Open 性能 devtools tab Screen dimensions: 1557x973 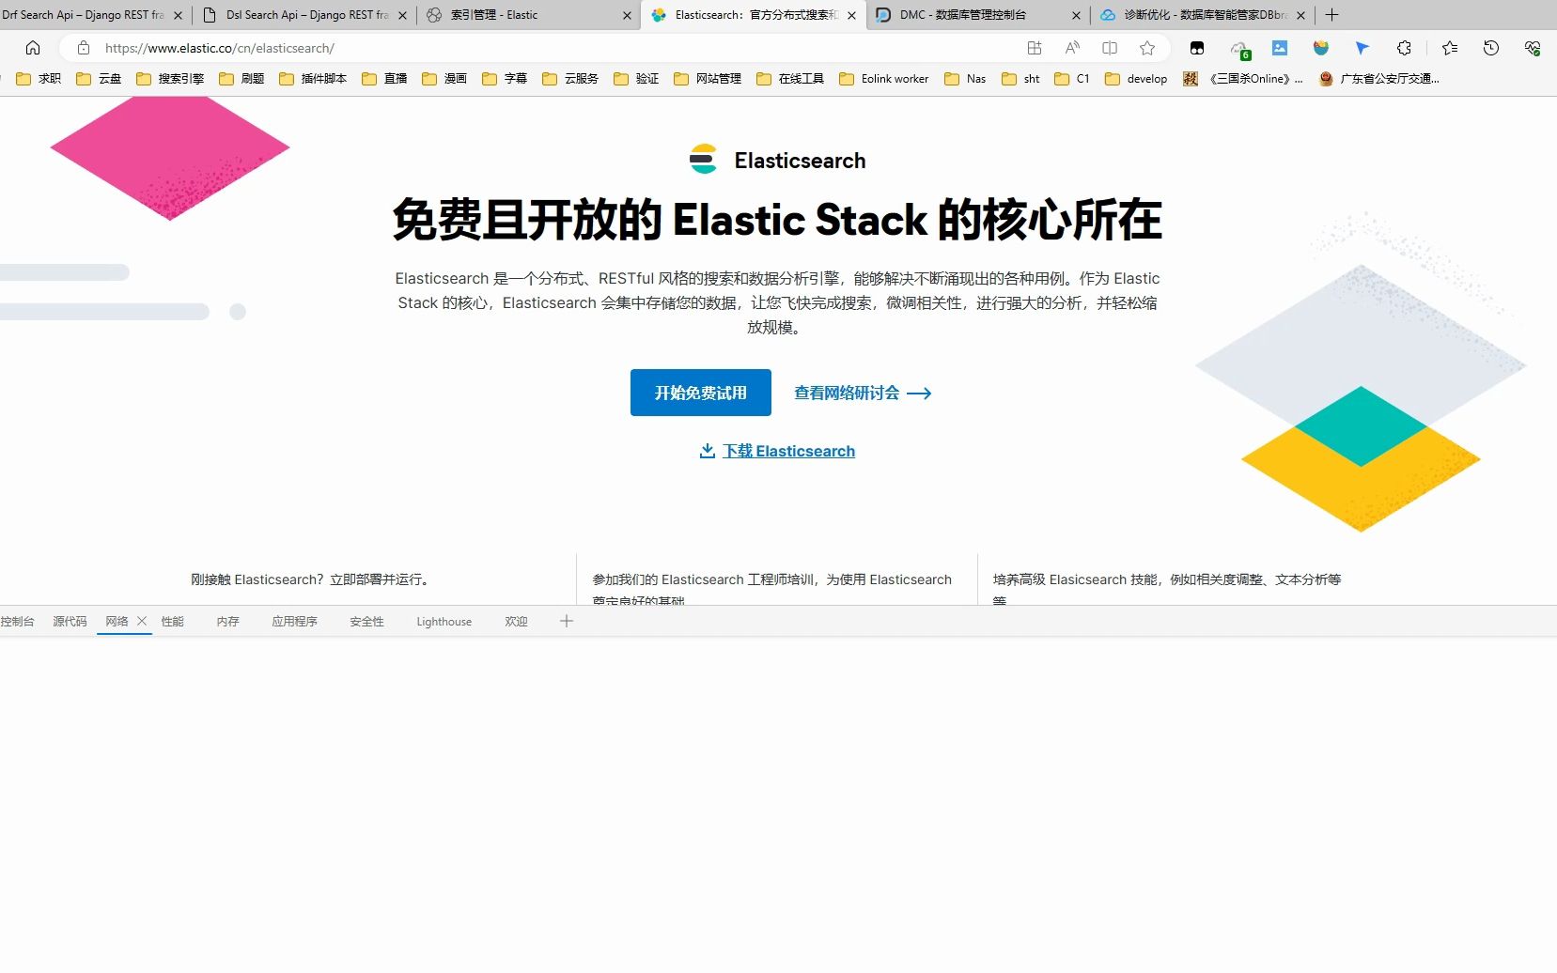coord(173,622)
